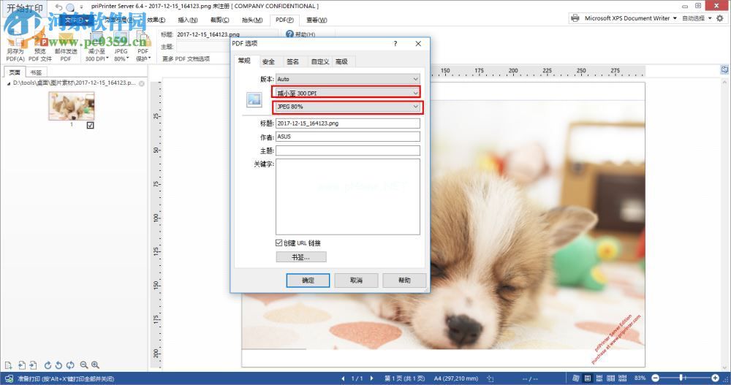Go to previous page arrow in status bar

344,378
